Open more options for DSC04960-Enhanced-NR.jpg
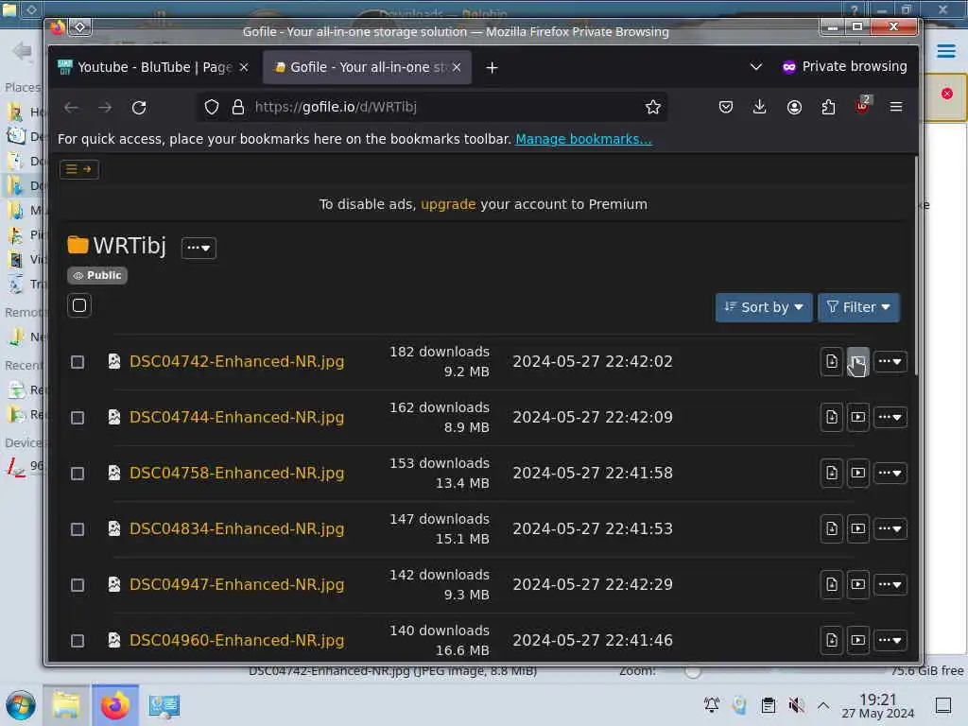The image size is (968, 726). [x=890, y=640]
